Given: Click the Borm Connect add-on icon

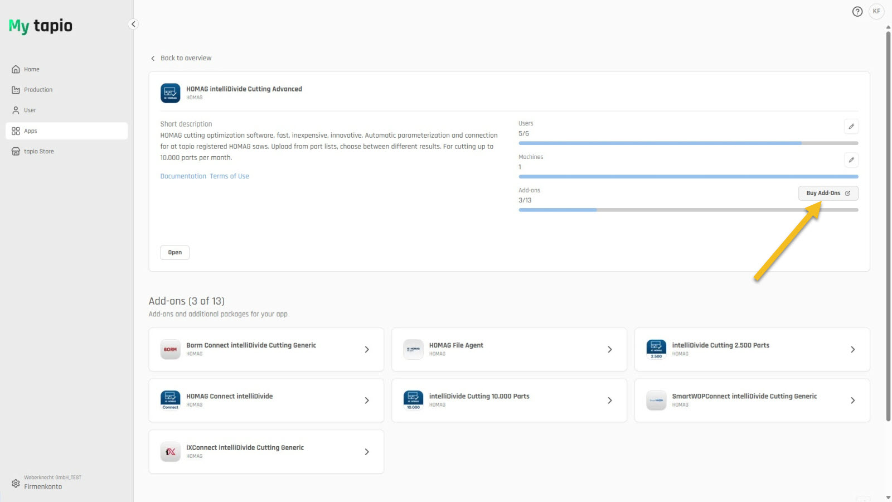Looking at the screenshot, I should click(170, 349).
